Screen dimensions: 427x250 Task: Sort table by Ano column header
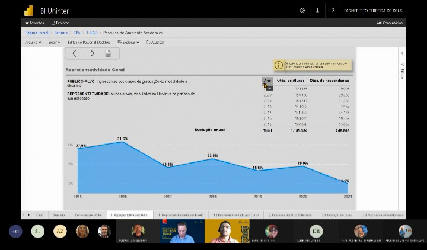tap(267, 80)
